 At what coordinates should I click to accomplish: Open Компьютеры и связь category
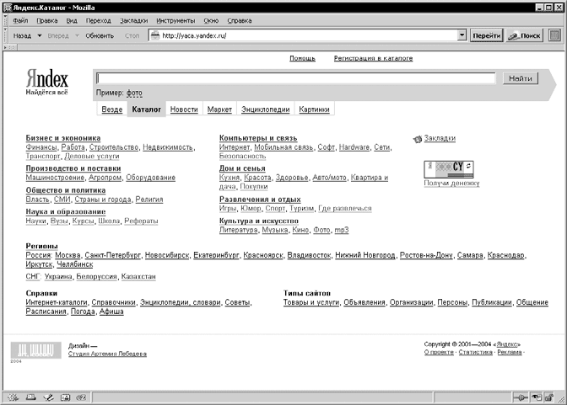pos(258,138)
